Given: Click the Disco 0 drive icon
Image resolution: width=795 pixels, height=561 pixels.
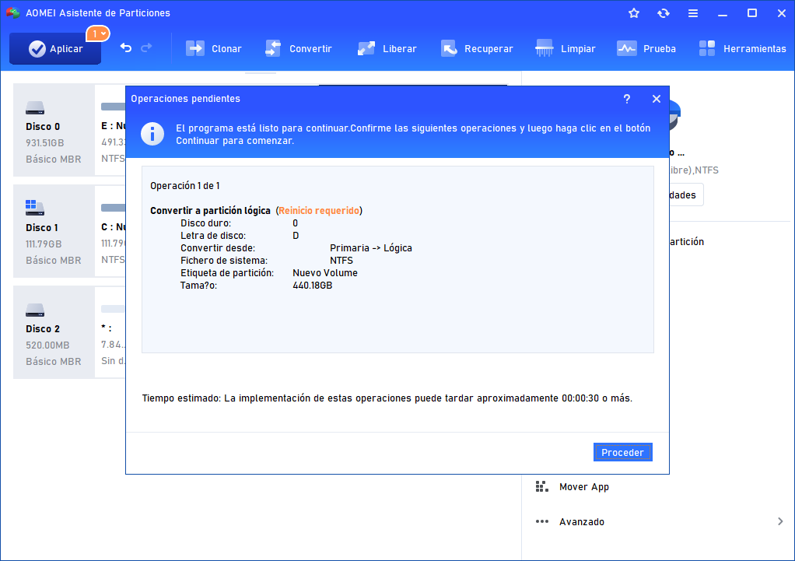Looking at the screenshot, I should coord(35,108).
